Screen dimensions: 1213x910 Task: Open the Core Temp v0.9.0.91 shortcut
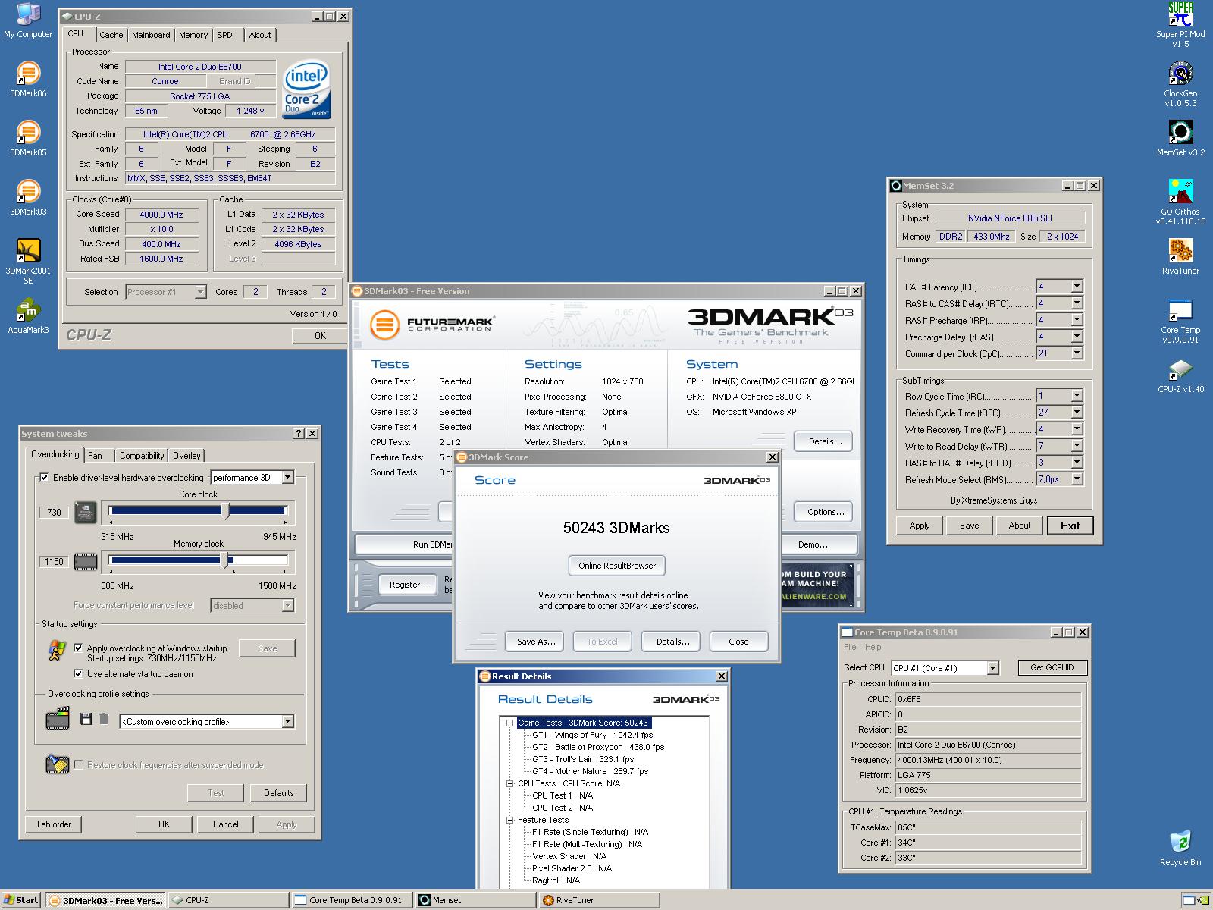coord(1180,321)
